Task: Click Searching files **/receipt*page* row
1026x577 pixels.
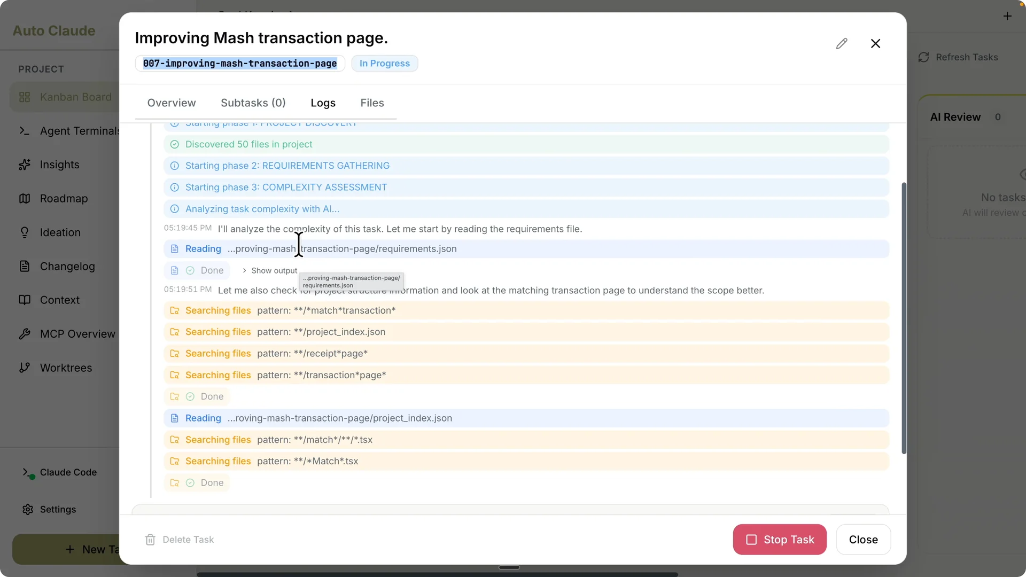Action: tap(526, 354)
